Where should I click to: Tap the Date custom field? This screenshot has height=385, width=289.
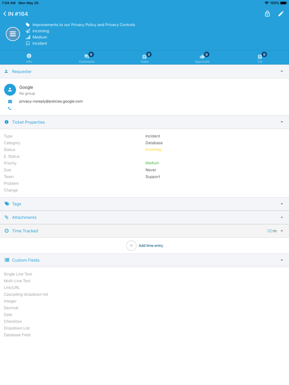[x=8, y=314]
